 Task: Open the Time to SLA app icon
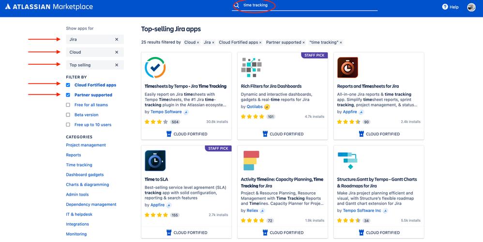pyautogui.click(x=155, y=160)
